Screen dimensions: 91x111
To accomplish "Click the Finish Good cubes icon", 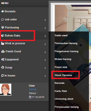I will coord(3,51).
